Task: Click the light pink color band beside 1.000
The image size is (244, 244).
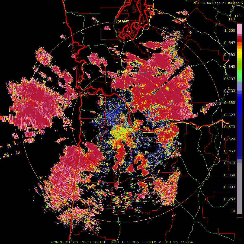Action: coord(239,29)
